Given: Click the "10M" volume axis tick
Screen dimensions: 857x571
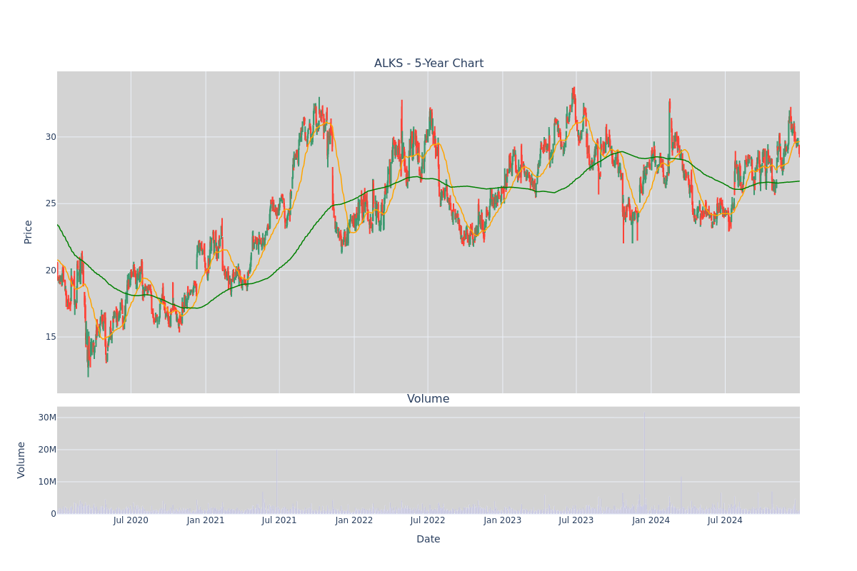Looking at the screenshot, I should pyautogui.click(x=47, y=482).
